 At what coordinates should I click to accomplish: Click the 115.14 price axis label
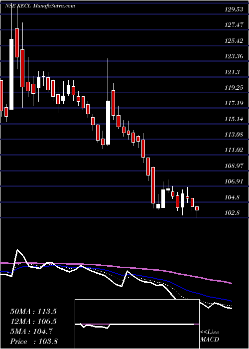tap(234, 119)
